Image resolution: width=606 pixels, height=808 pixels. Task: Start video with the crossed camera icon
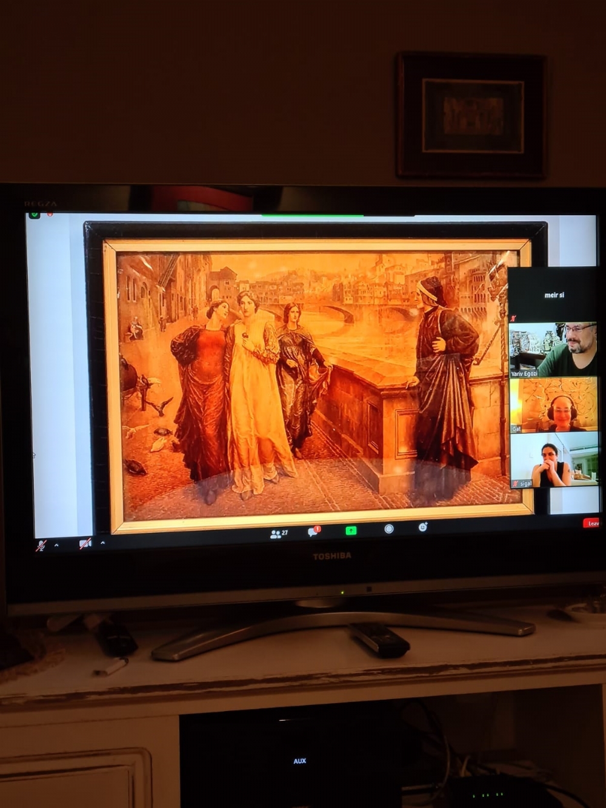[85, 543]
